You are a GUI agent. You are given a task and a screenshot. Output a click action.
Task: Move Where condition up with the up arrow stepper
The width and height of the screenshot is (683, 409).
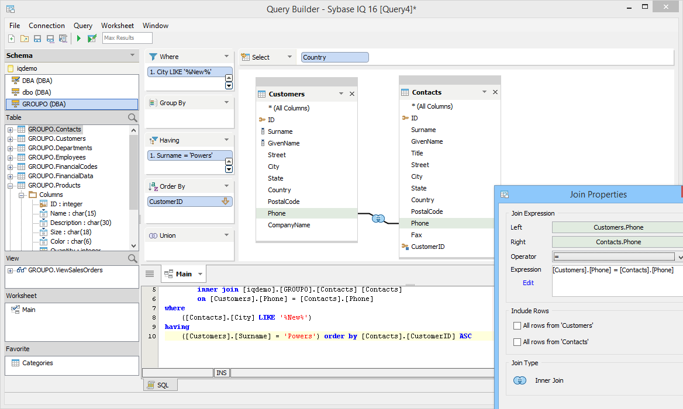coord(229,78)
